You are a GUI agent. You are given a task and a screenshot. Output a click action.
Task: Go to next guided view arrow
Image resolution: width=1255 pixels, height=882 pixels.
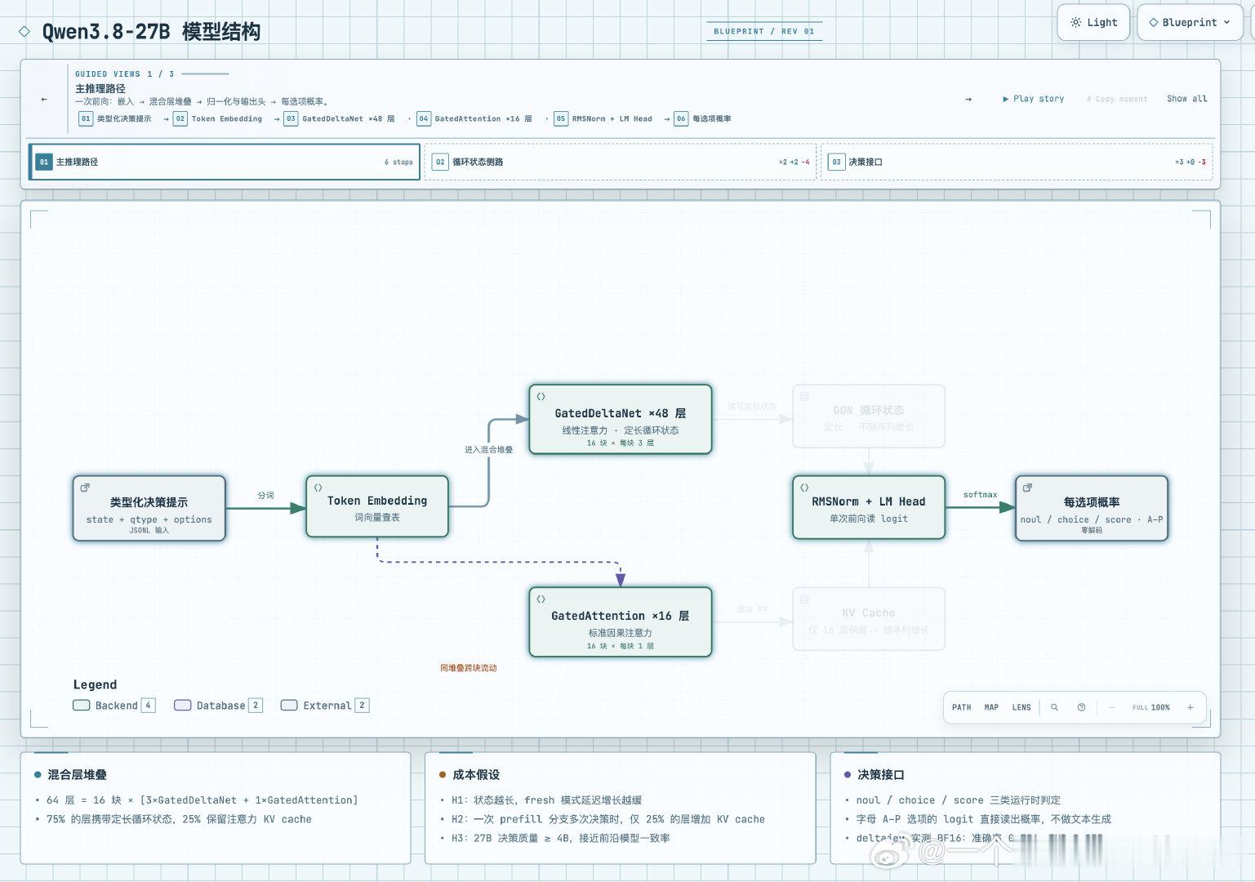click(968, 99)
